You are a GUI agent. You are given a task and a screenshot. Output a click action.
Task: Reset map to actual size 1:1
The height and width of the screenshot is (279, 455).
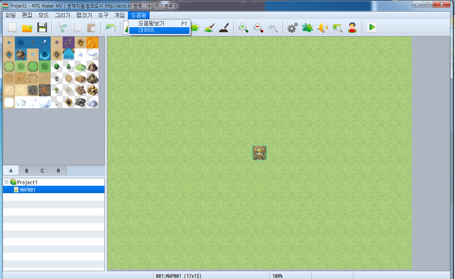tap(273, 28)
